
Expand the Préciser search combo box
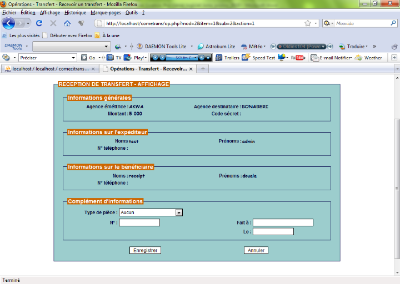pyautogui.click(x=74, y=58)
